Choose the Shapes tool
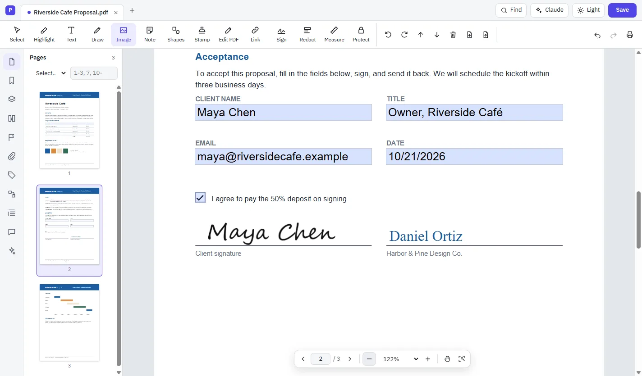642x376 pixels. [x=176, y=34]
